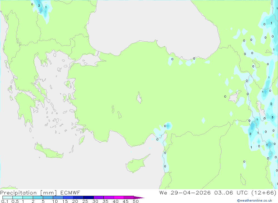
Task: Click the '03..06 UTC' time text
Action: [x=231, y=192]
